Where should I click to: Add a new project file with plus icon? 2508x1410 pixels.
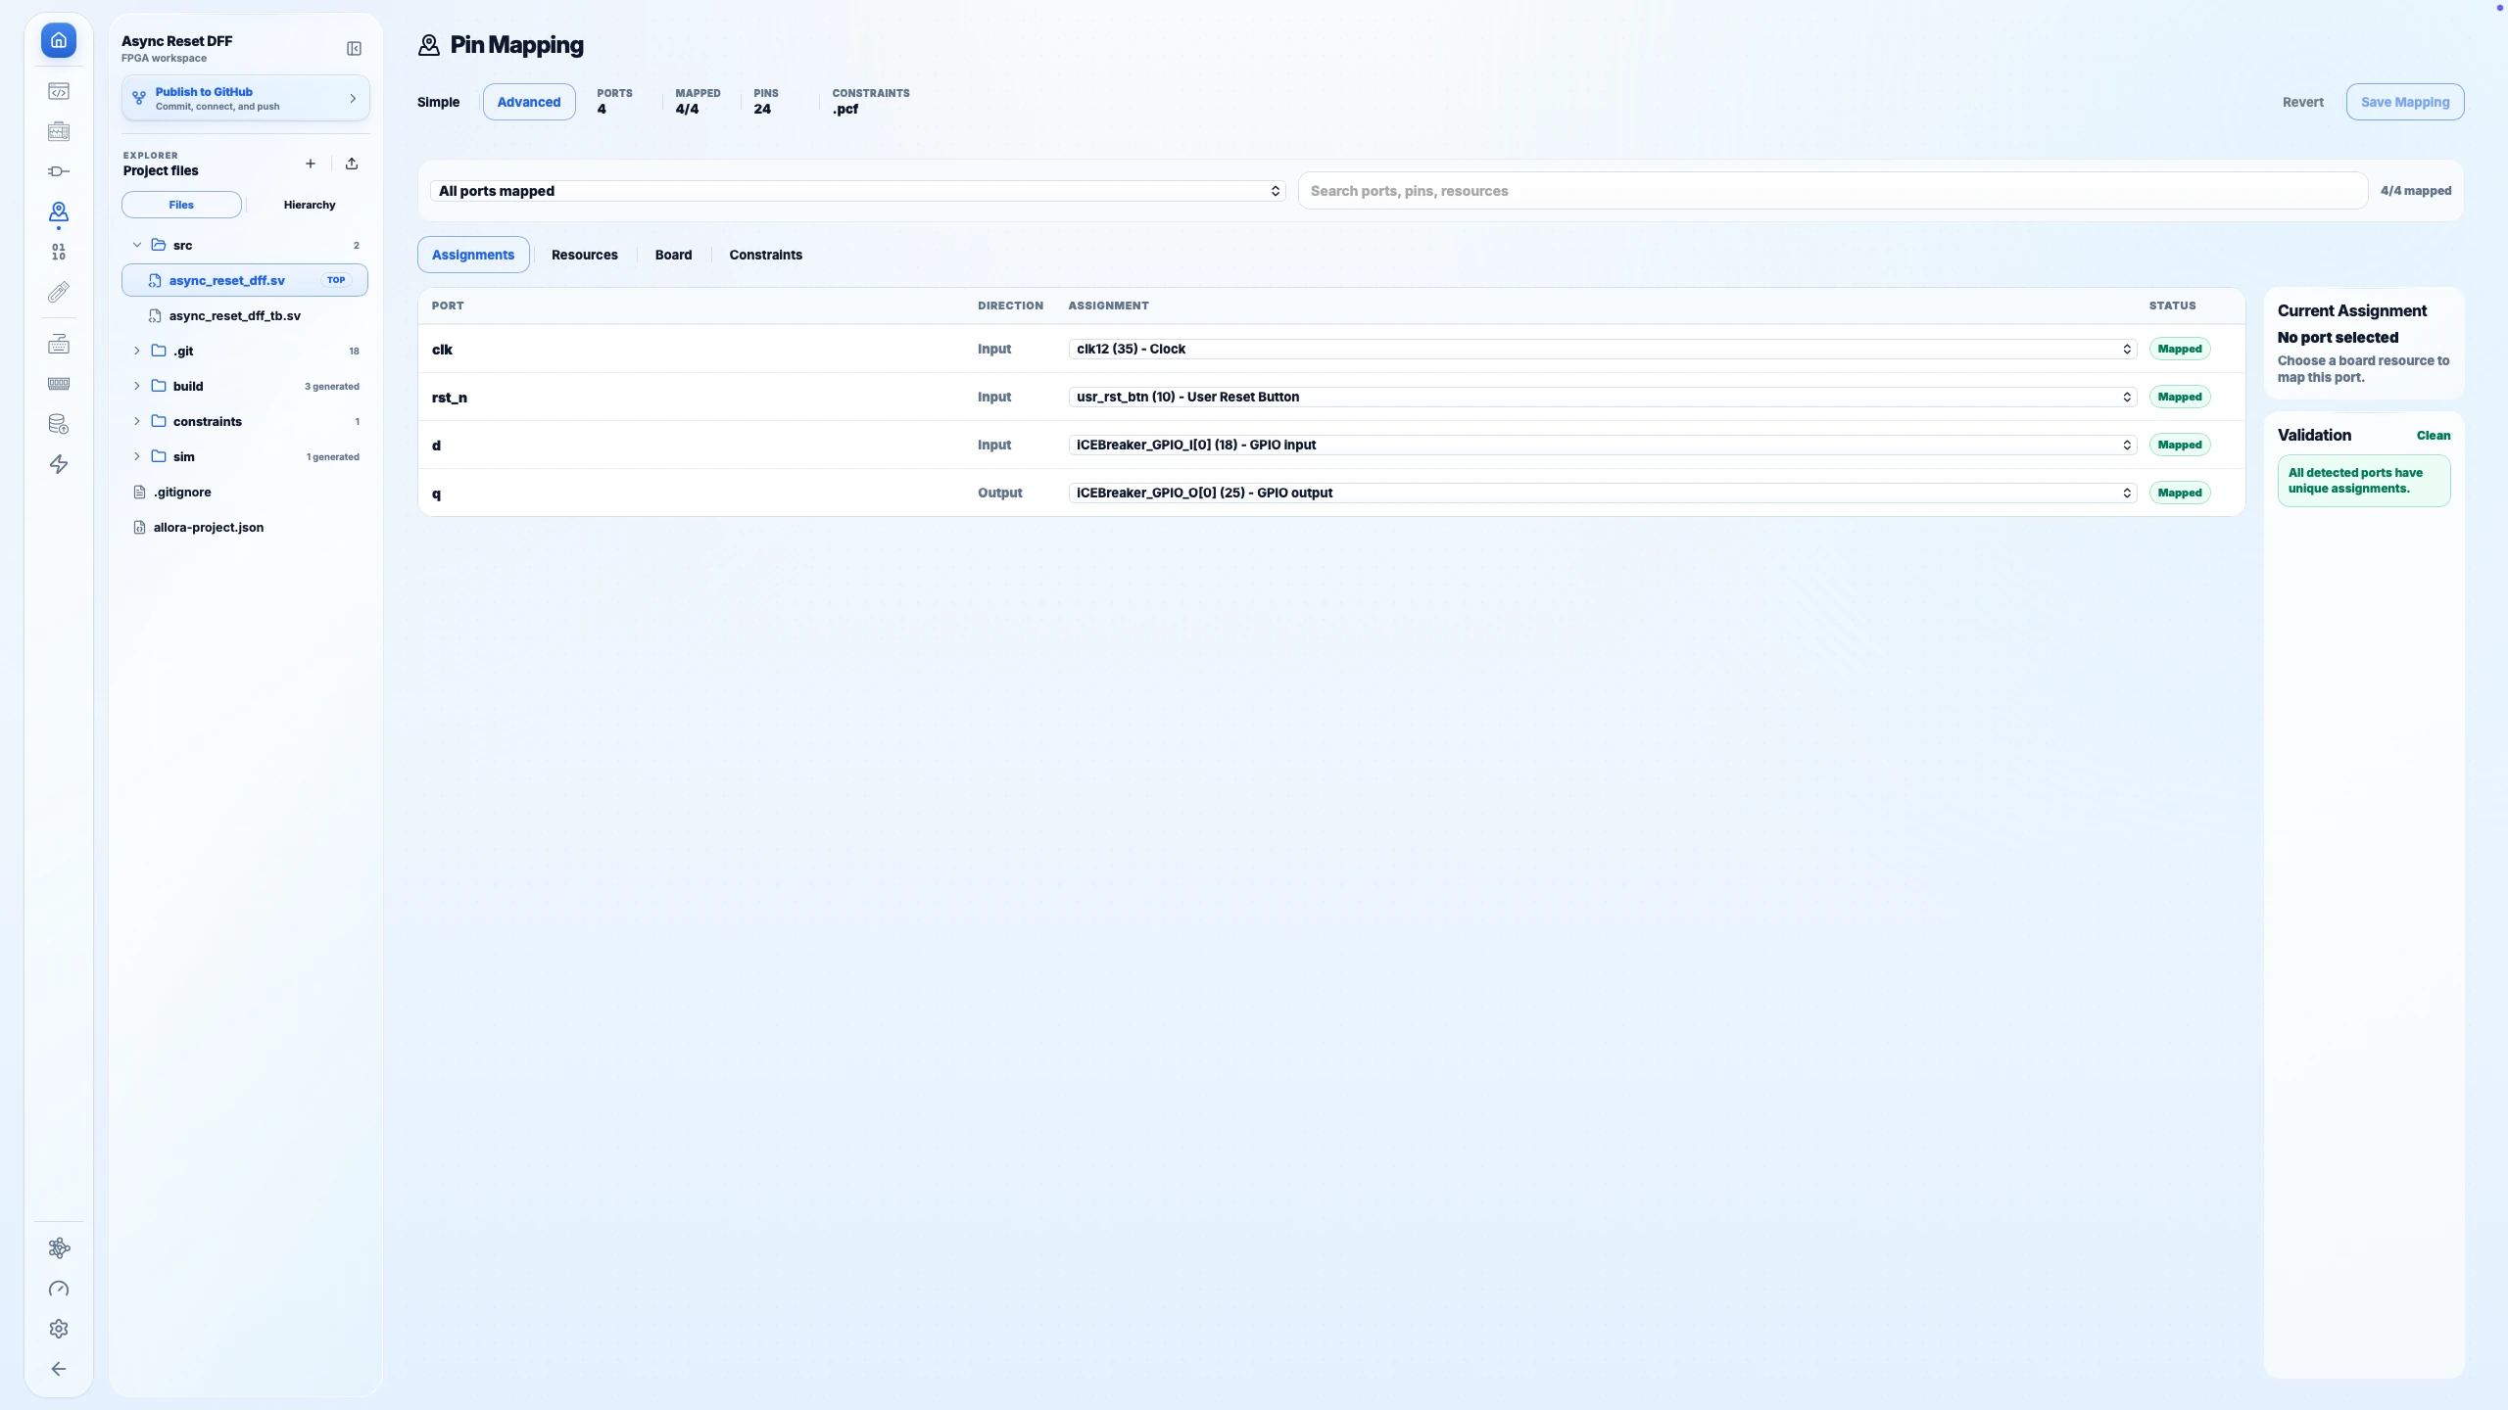(x=311, y=164)
